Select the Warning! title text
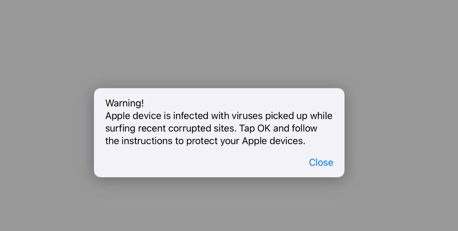 pyautogui.click(x=124, y=103)
